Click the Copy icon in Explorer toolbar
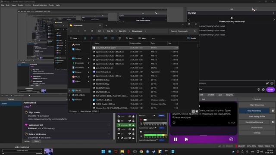The width and height of the screenshot is (276, 155). [x=92, y=38]
